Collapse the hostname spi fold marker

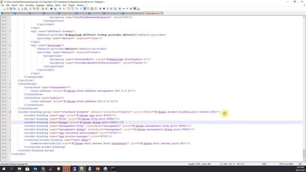pyautogui.click(x=10, y=45)
